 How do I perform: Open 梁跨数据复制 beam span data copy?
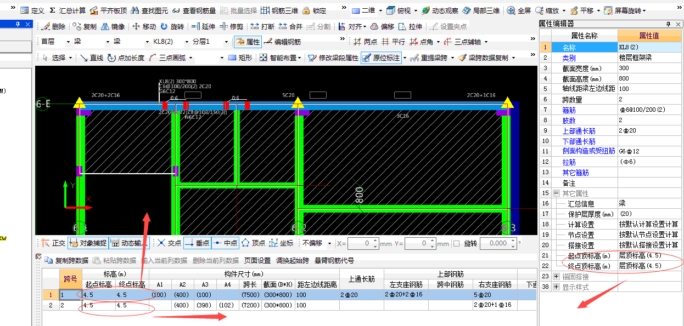pos(483,58)
